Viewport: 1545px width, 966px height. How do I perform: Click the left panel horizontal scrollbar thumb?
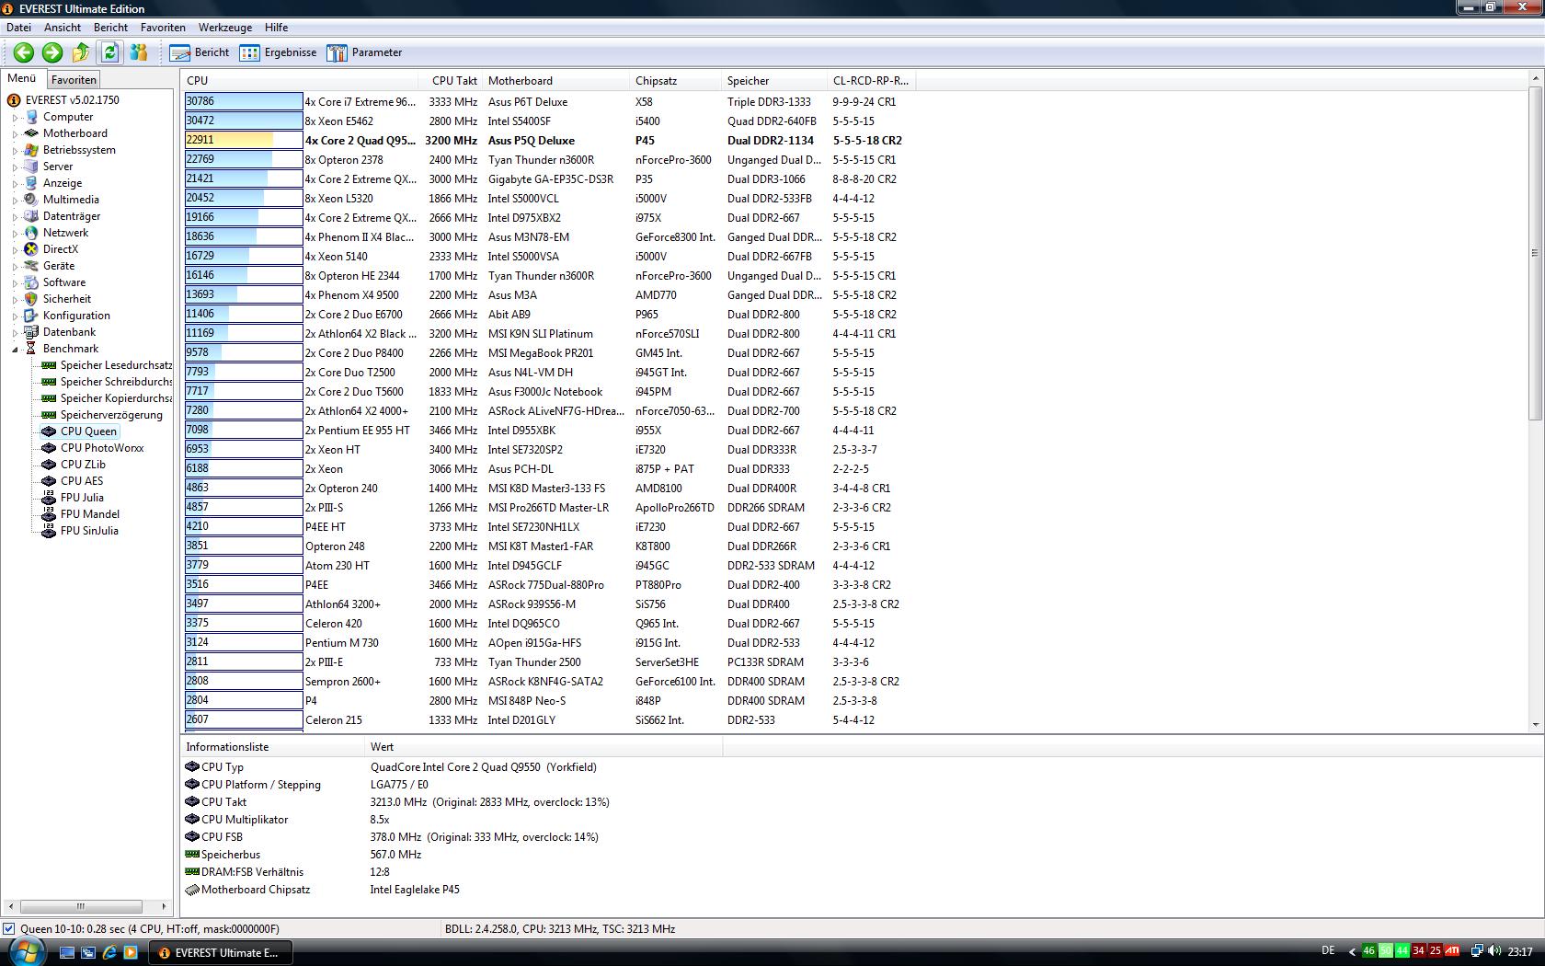[80, 906]
